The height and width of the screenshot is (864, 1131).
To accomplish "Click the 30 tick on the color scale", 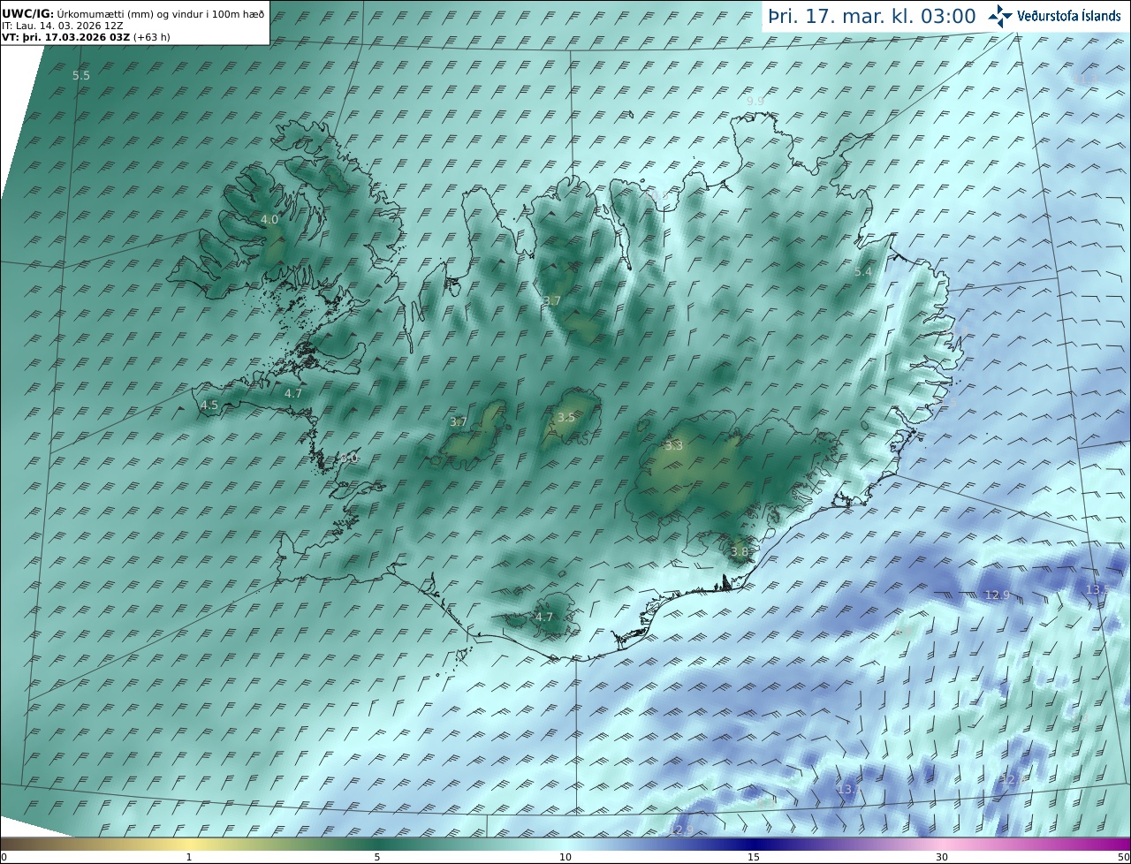I will 942,857.
